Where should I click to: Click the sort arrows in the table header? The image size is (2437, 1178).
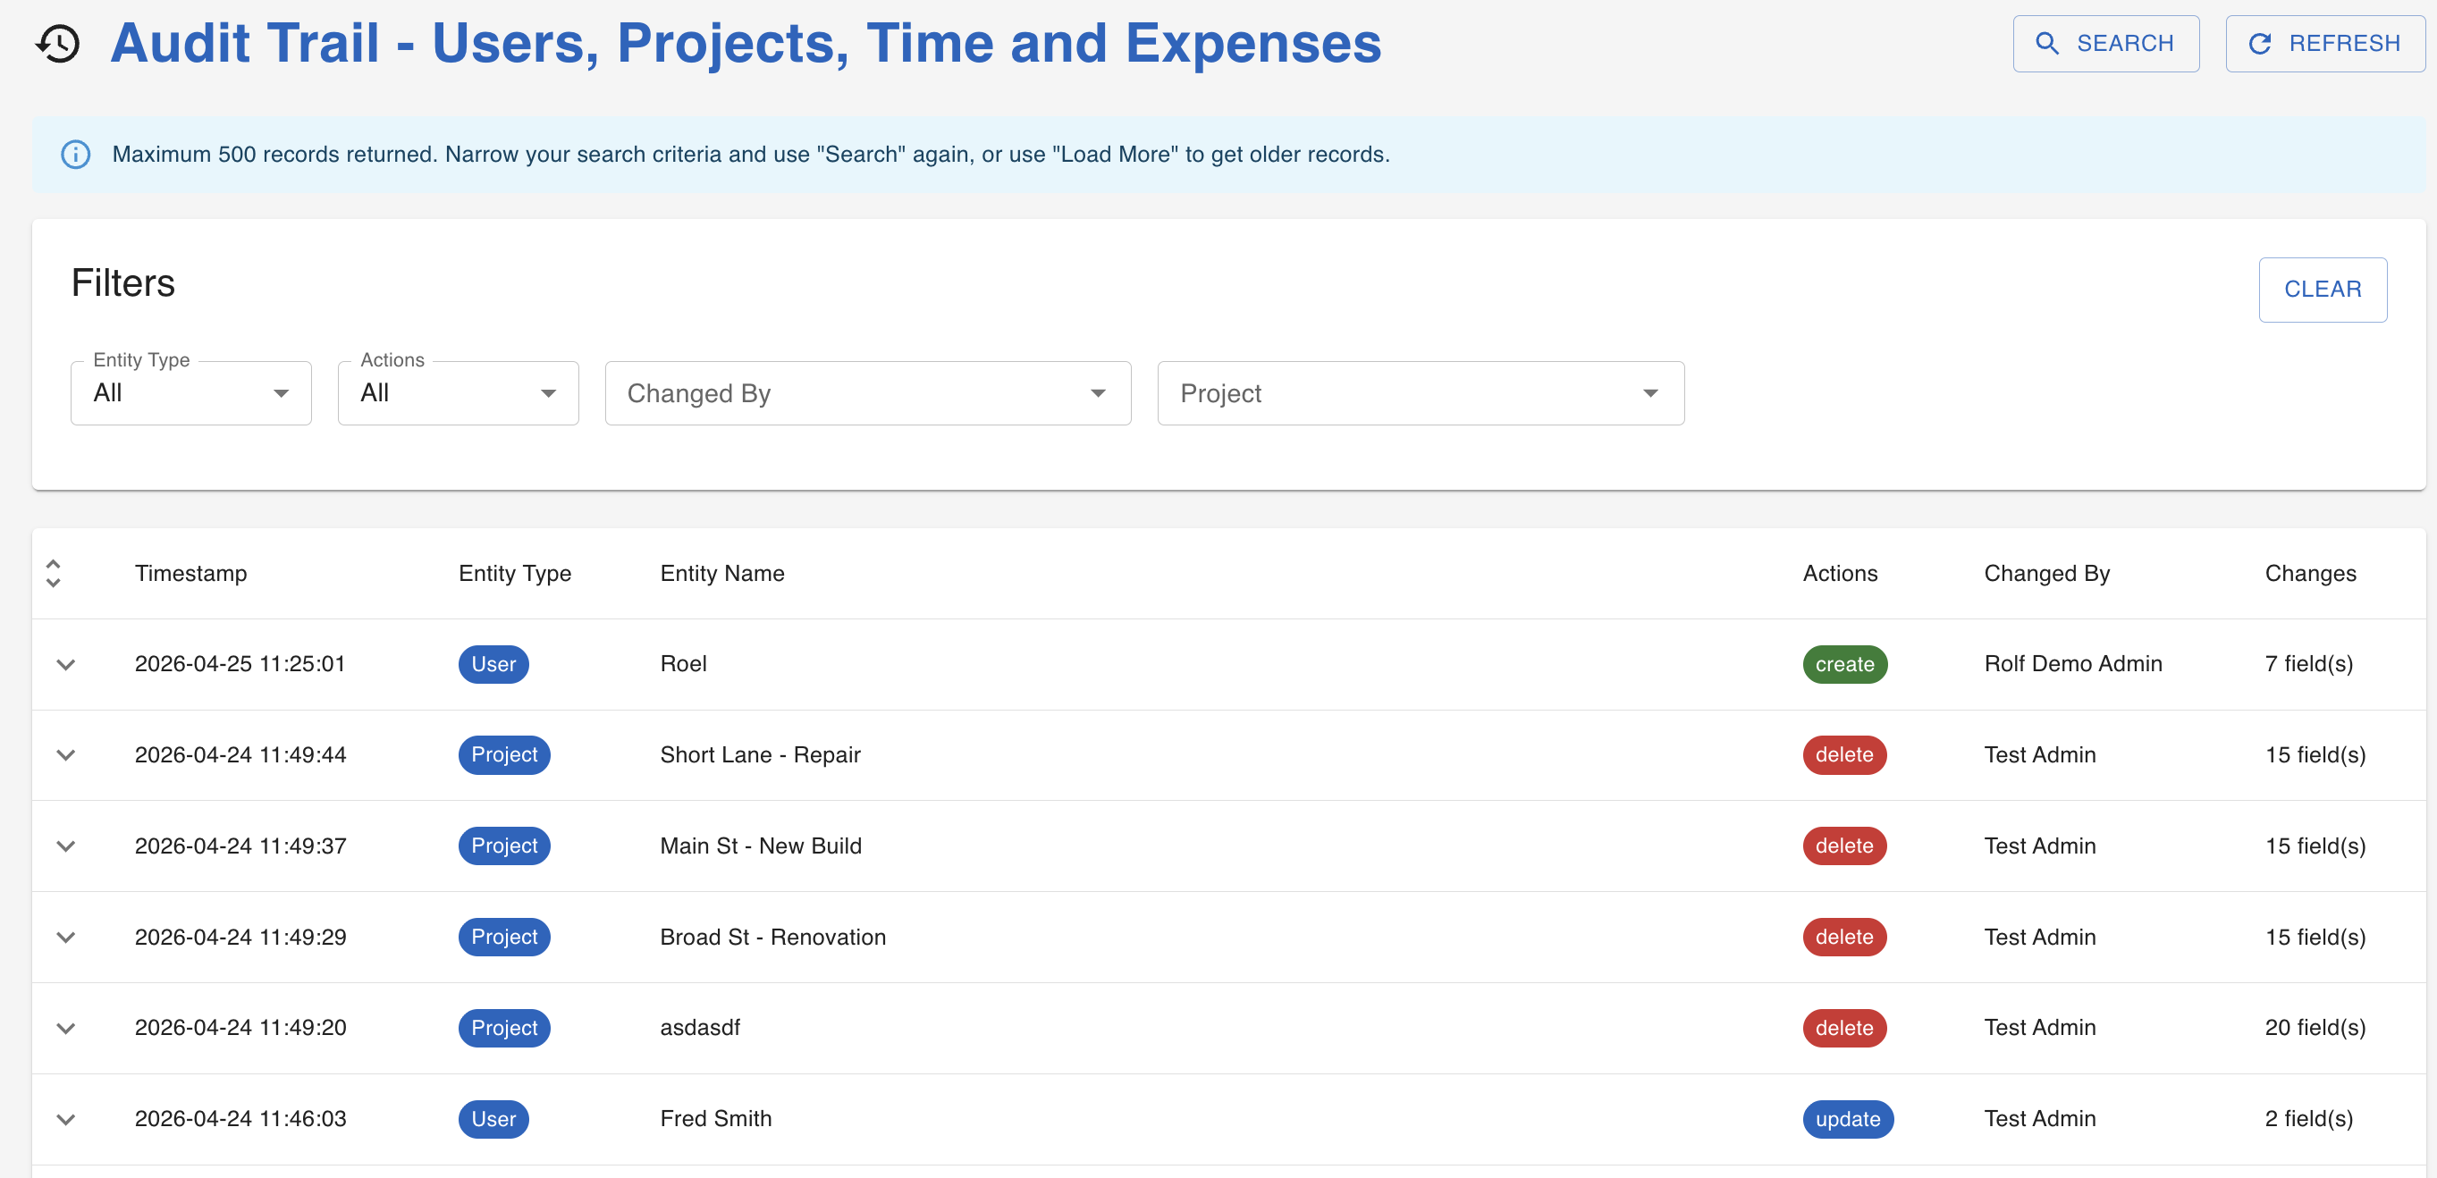(x=53, y=574)
